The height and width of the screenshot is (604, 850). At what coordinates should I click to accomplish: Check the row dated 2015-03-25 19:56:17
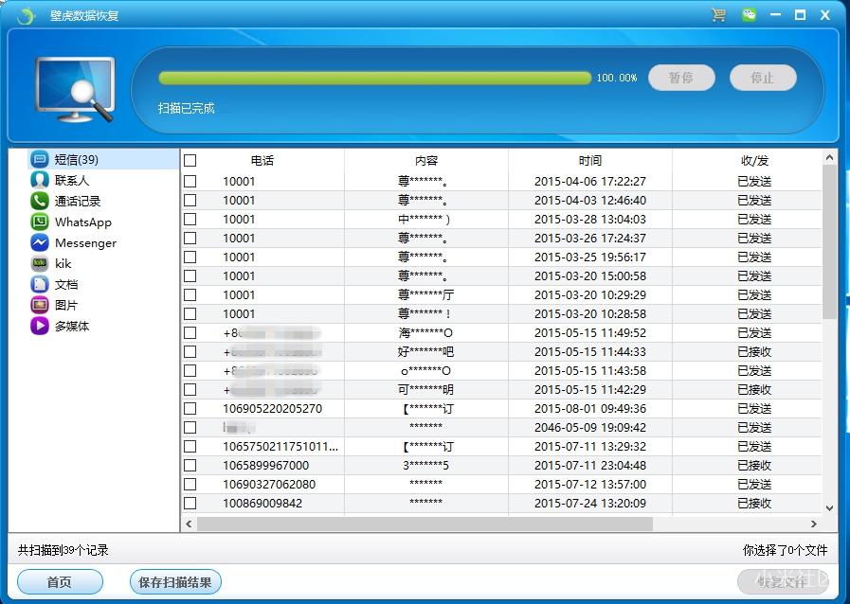[x=190, y=257]
